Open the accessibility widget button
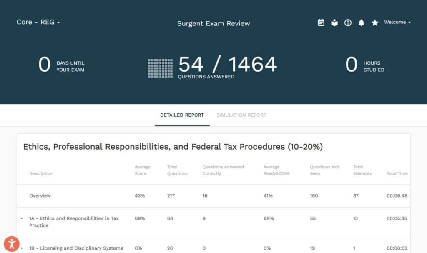 coord(11,244)
